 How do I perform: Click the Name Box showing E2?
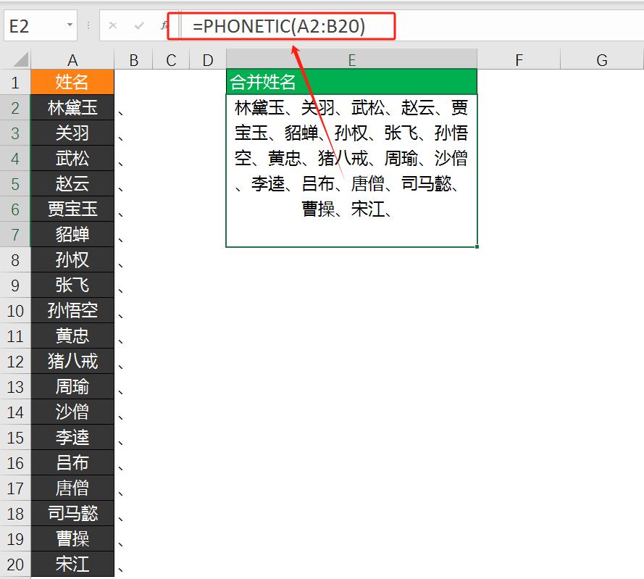tap(41, 25)
